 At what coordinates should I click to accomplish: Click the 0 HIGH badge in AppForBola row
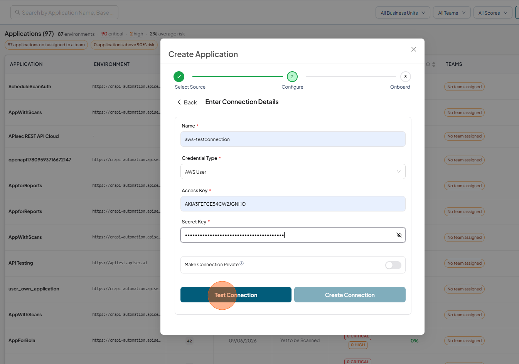[x=358, y=345]
